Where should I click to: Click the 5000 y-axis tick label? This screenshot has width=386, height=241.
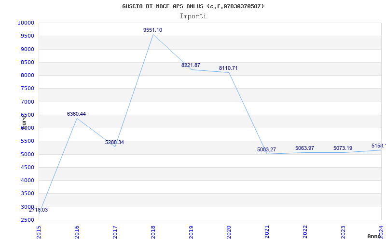tap(27, 154)
